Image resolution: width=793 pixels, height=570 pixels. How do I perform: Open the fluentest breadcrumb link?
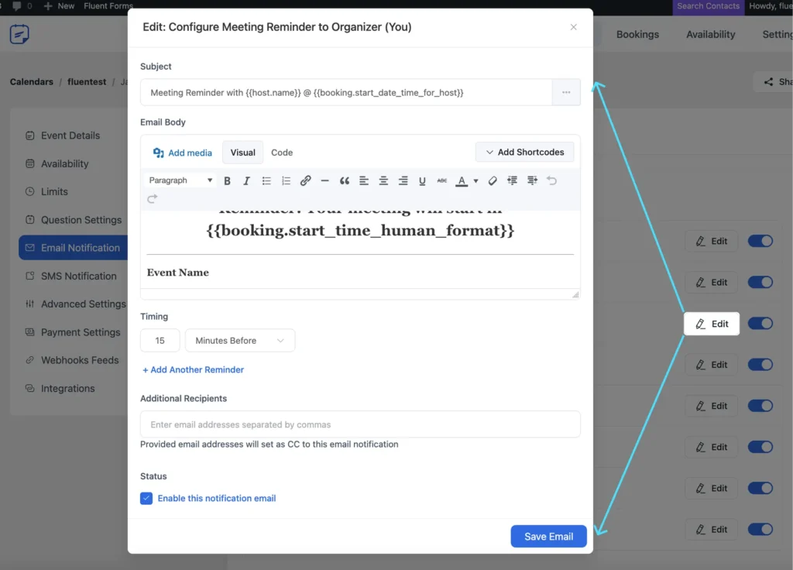[x=87, y=82]
